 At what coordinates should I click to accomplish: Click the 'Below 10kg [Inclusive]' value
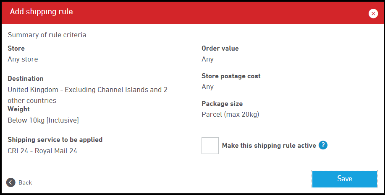point(43,121)
